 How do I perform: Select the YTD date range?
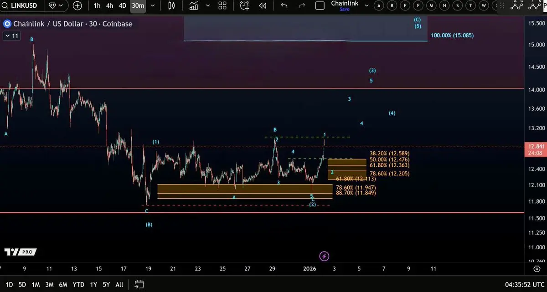[x=78, y=284]
